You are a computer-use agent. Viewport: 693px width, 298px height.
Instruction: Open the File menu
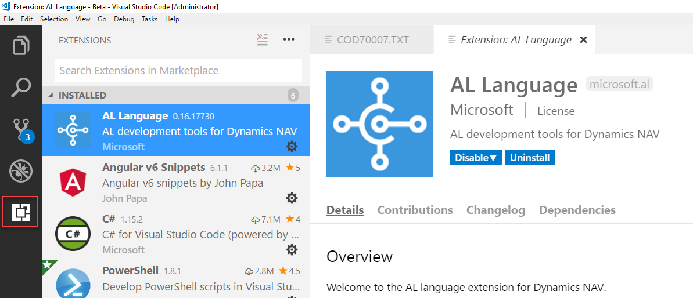pos(9,19)
